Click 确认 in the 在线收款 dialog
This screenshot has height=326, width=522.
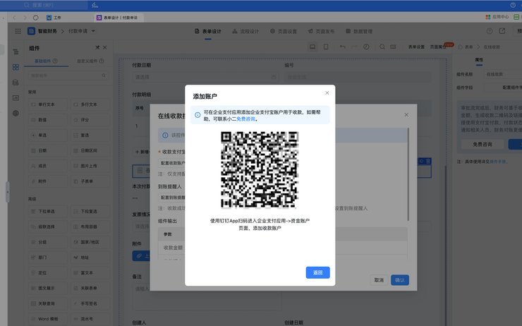400,280
